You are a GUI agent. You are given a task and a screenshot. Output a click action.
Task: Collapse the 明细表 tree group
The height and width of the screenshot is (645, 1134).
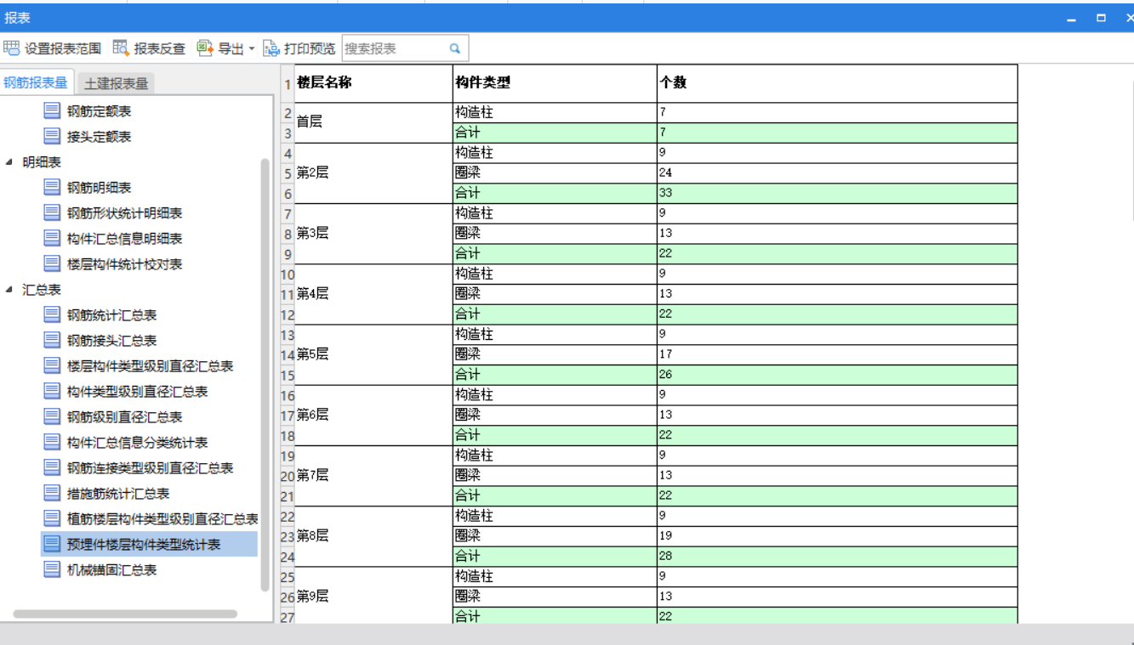click(9, 162)
